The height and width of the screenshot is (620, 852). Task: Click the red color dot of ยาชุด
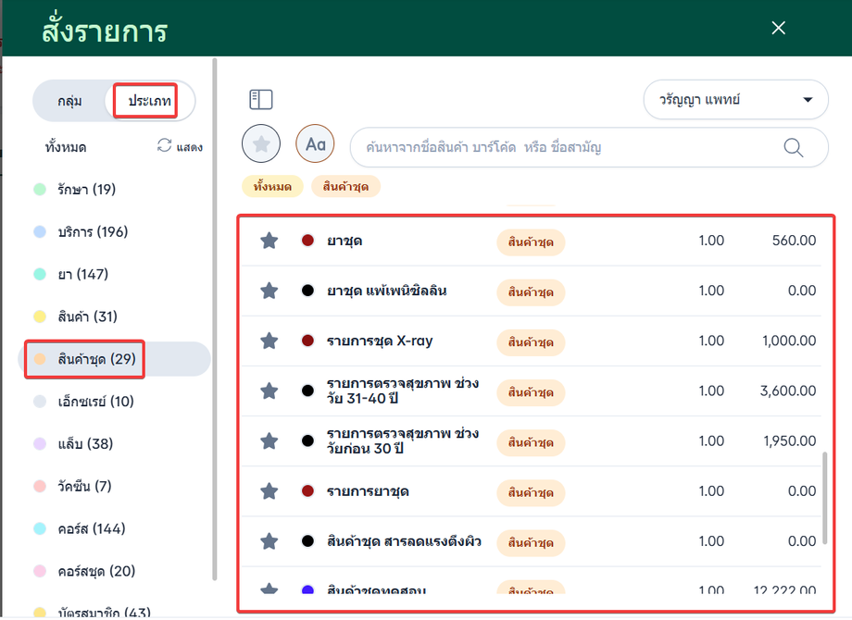pos(307,240)
